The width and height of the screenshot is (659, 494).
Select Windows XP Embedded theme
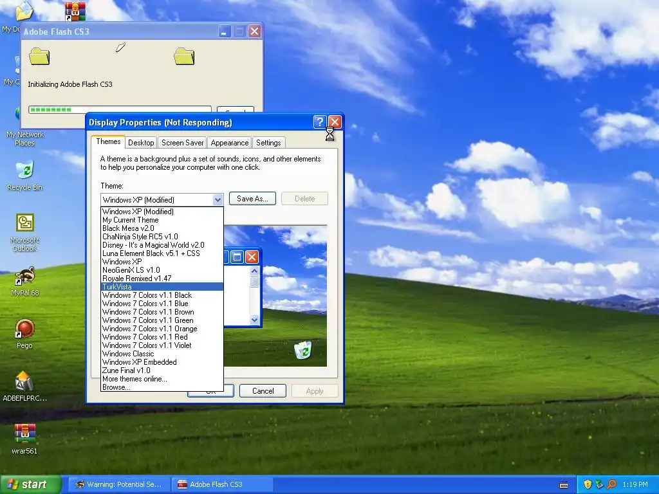(162, 362)
